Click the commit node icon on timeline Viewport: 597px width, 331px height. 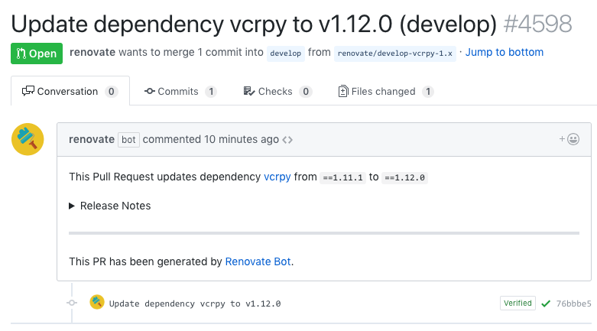pyautogui.click(x=72, y=303)
